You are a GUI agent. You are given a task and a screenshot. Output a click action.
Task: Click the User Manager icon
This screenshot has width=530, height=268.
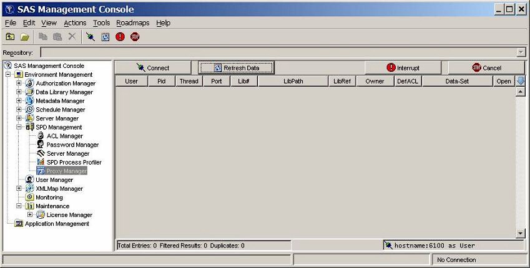[x=30, y=179]
